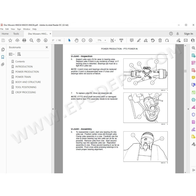Click the Delete trash icon
The image size is (196, 196).
tap(160, 40)
